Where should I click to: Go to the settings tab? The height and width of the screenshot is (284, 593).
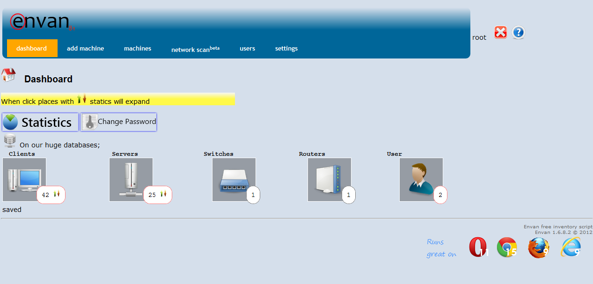[286, 48]
